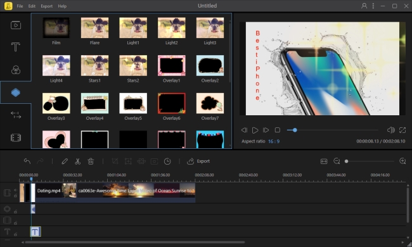Click the Freeze frame tool icon
Viewport: 412px width, 247px height.
pos(154,161)
